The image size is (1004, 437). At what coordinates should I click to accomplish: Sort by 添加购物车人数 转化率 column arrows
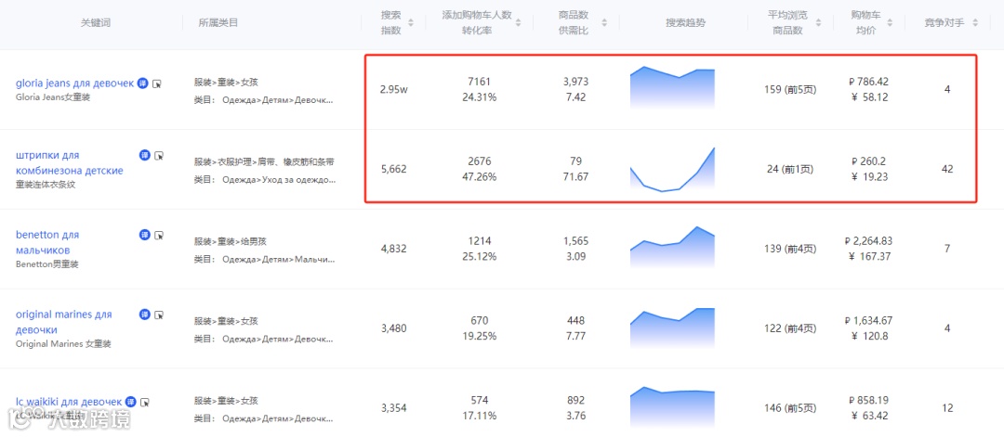point(520,23)
